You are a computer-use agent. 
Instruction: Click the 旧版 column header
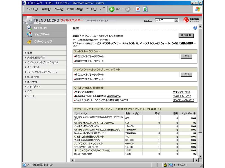click(x=175, y=113)
